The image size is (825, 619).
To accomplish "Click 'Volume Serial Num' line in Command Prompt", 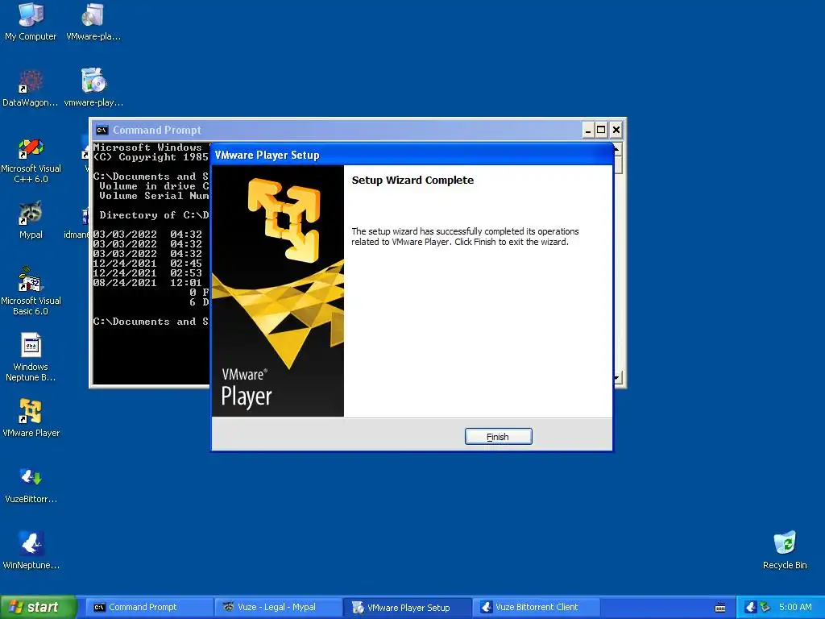I will pos(154,195).
